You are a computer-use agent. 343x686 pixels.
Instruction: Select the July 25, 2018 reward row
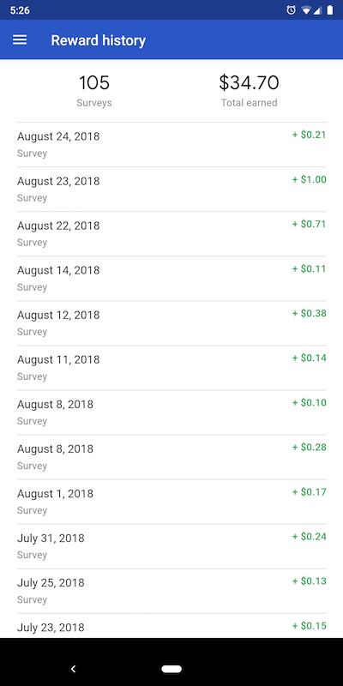(x=171, y=591)
